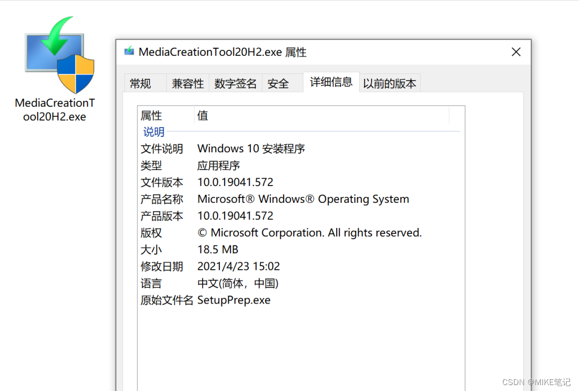Select the 原始文件名 row label

(167, 300)
